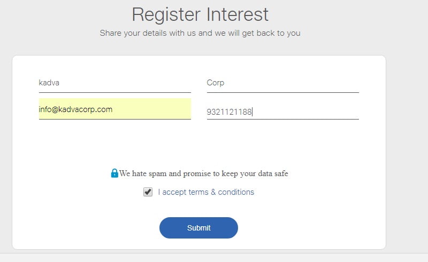Click the blue padlock icon
This screenshot has width=428, height=262.
pyautogui.click(x=114, y=173)
